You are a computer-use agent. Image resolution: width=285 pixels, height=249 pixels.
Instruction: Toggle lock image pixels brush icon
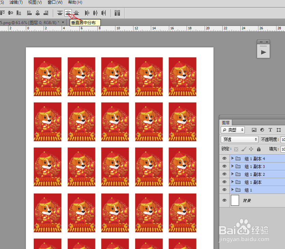point(243,149)
